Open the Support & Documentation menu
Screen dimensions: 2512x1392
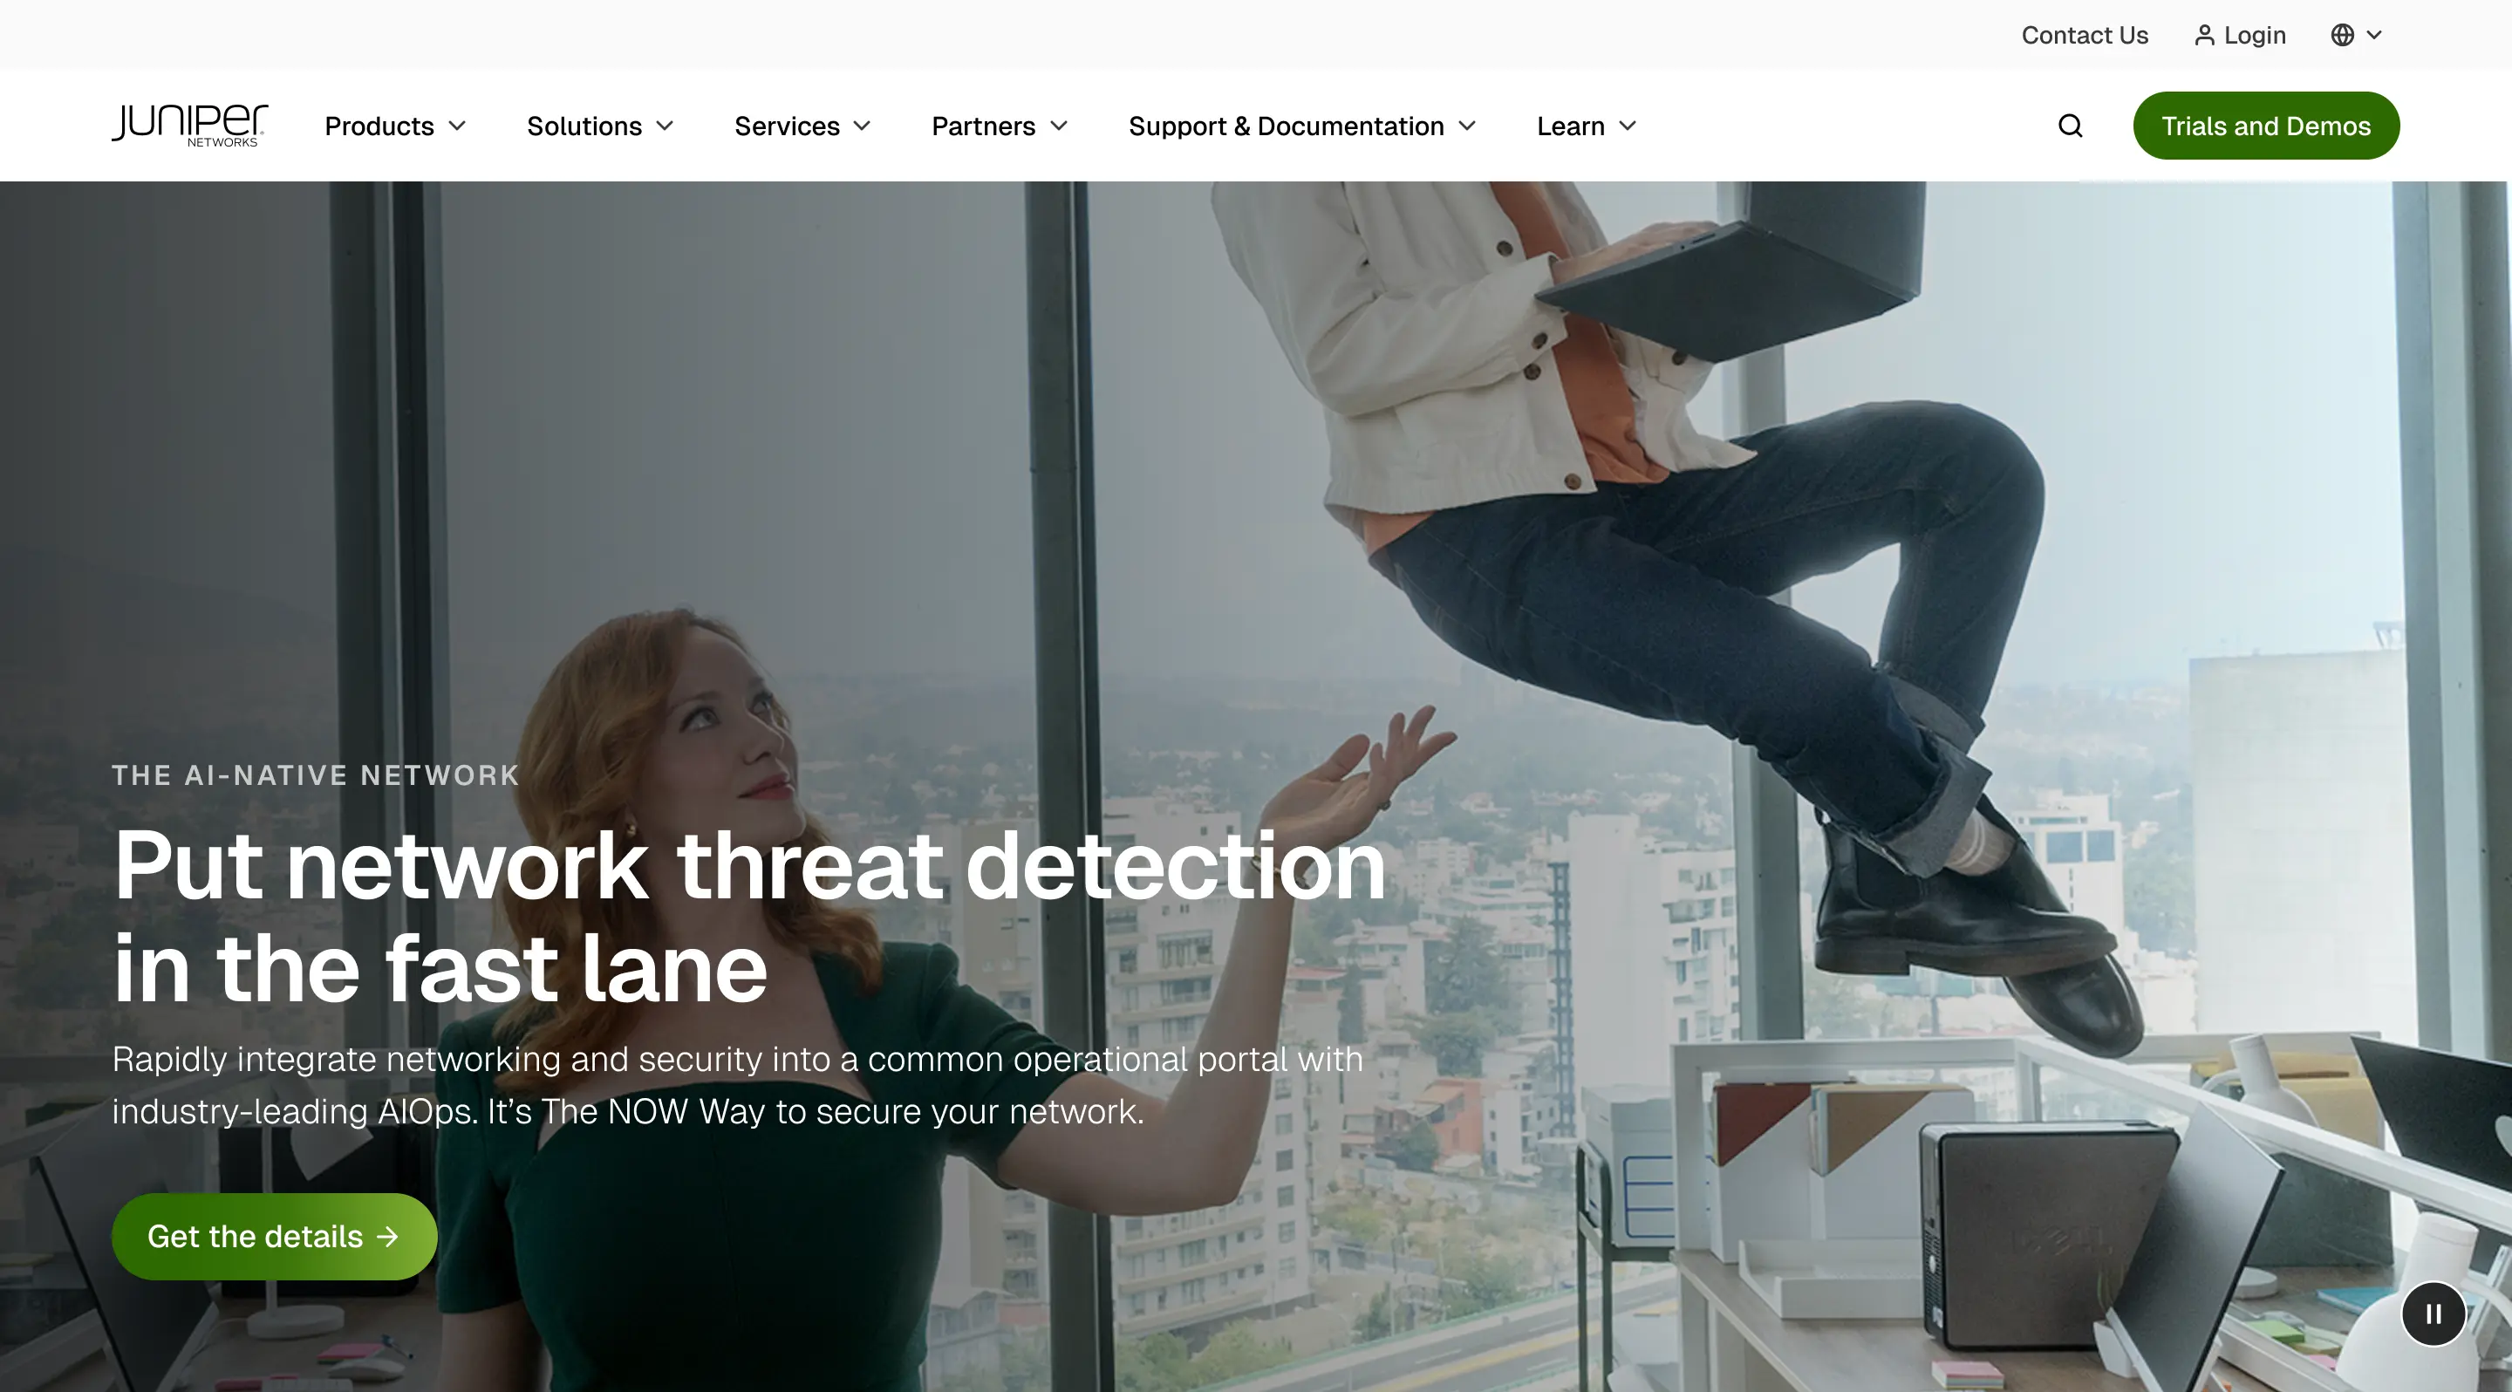coord(1286,126)
